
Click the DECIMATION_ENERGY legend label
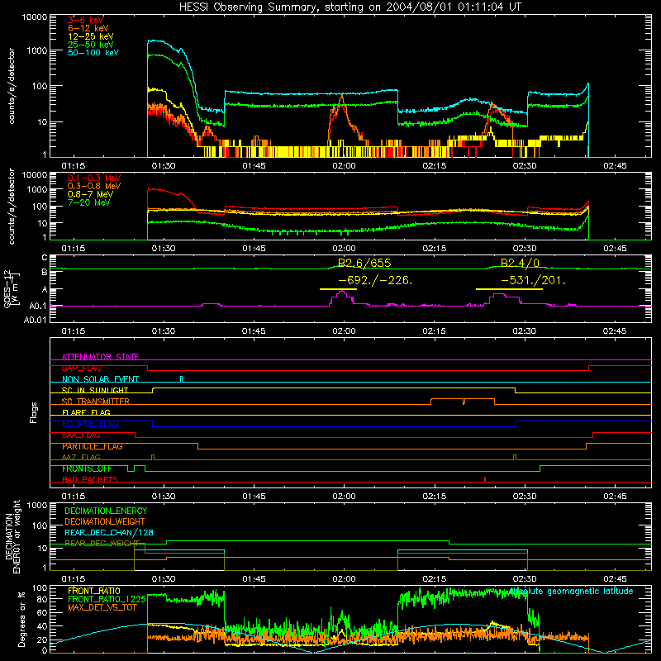click(x=106, y=511)
